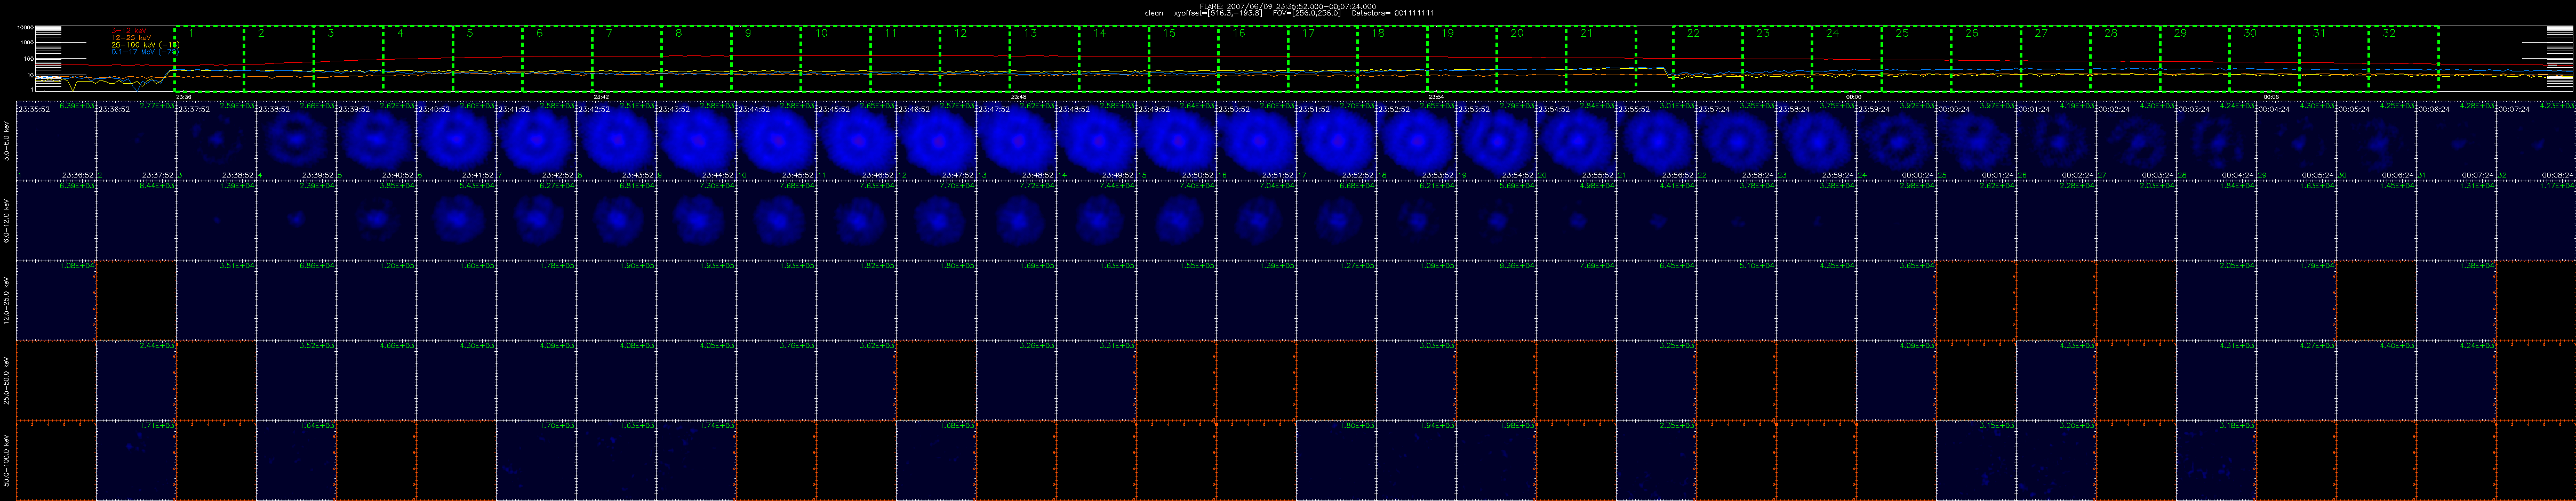Screen dimensions: 2576x501
Task: Open the 3.0-6.0 keV image starting 23:54:52
Action: pos(1576,141)
